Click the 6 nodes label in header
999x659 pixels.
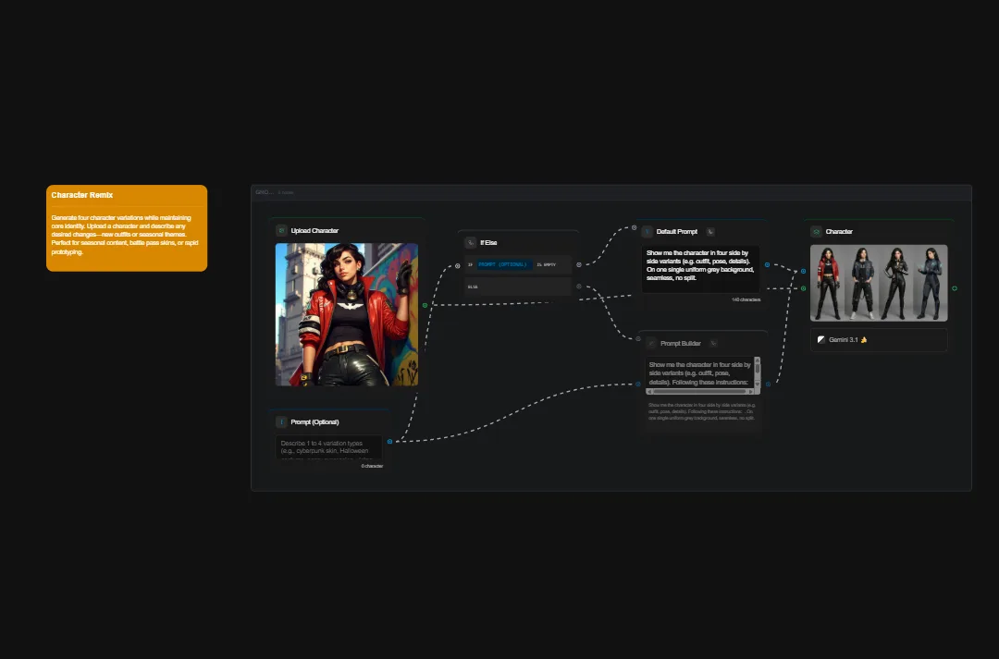click(x=285, y=192)
